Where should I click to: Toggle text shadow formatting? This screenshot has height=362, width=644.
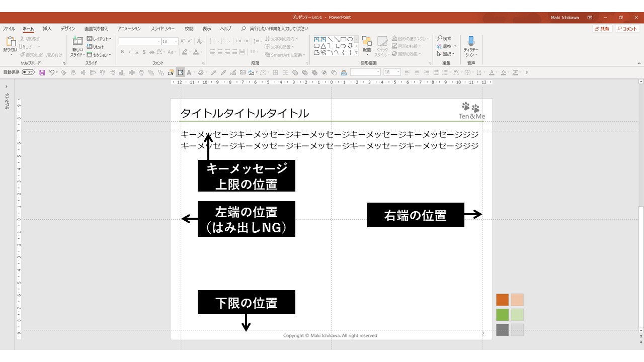pos(144,52)
